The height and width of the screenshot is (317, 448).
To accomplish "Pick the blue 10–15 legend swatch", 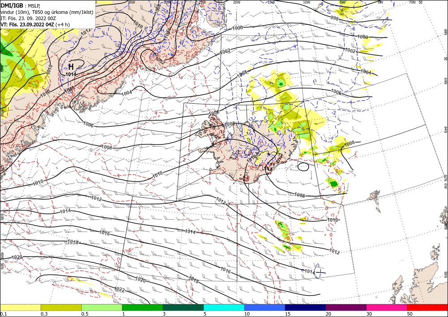I will pos(265,307).
